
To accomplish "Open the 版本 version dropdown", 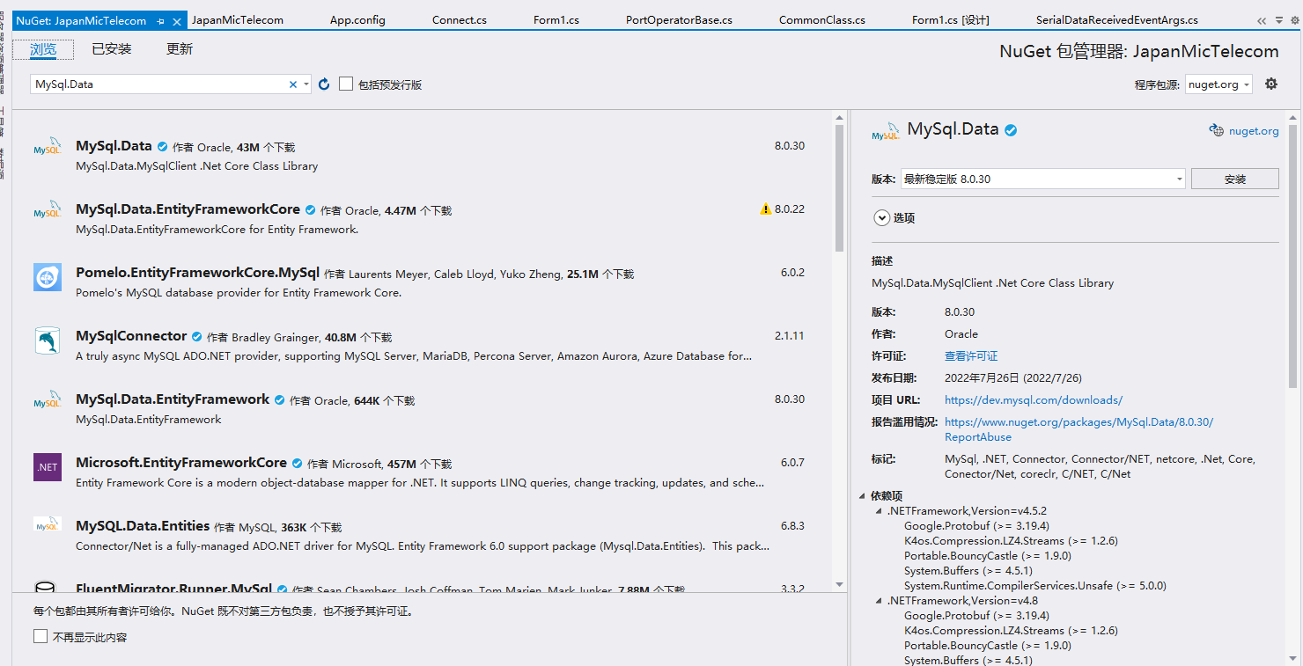I will [x=1043, y=179].
